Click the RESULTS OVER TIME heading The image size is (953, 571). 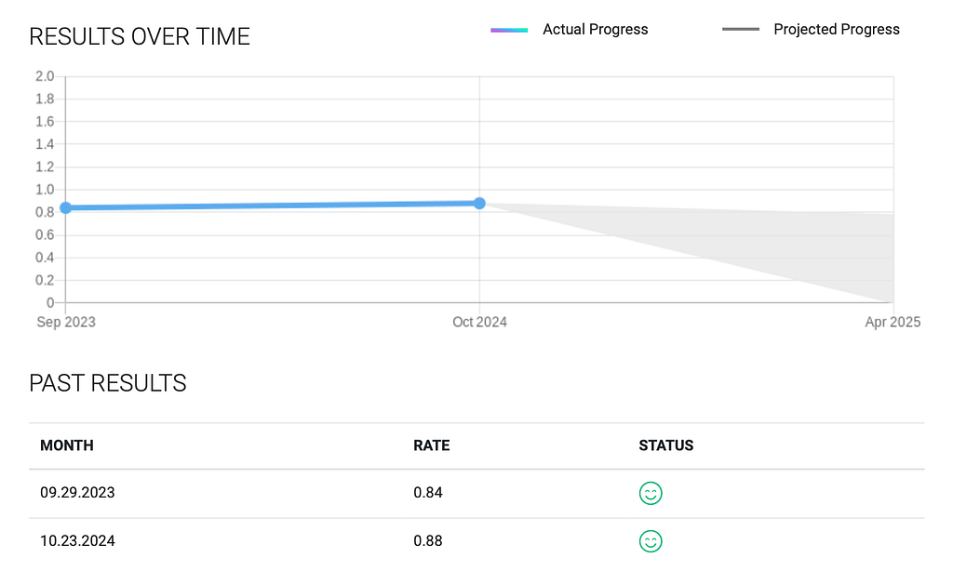coord(140,36)
